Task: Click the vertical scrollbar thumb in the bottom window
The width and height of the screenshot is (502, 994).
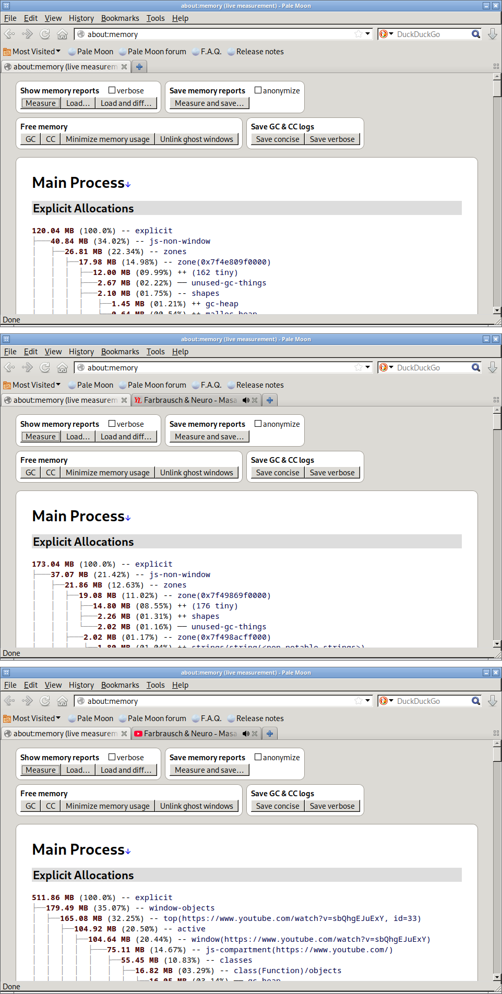Action: tap(497, 755)
